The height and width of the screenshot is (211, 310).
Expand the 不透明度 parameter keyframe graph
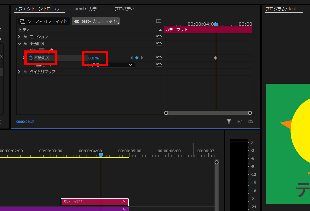click(24, 58)
